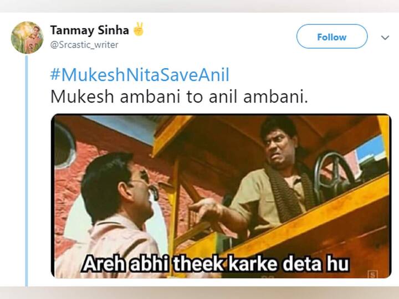
Task: Follow Tanmay Sinha
Action: pyautogui.click(x=332, y=37)
